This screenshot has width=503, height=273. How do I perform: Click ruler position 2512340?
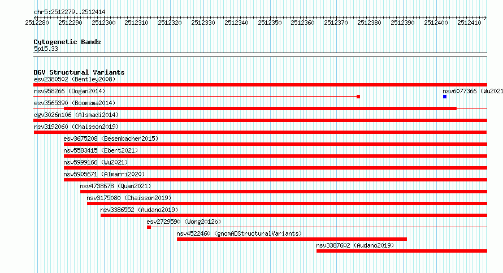click(236, 23)
